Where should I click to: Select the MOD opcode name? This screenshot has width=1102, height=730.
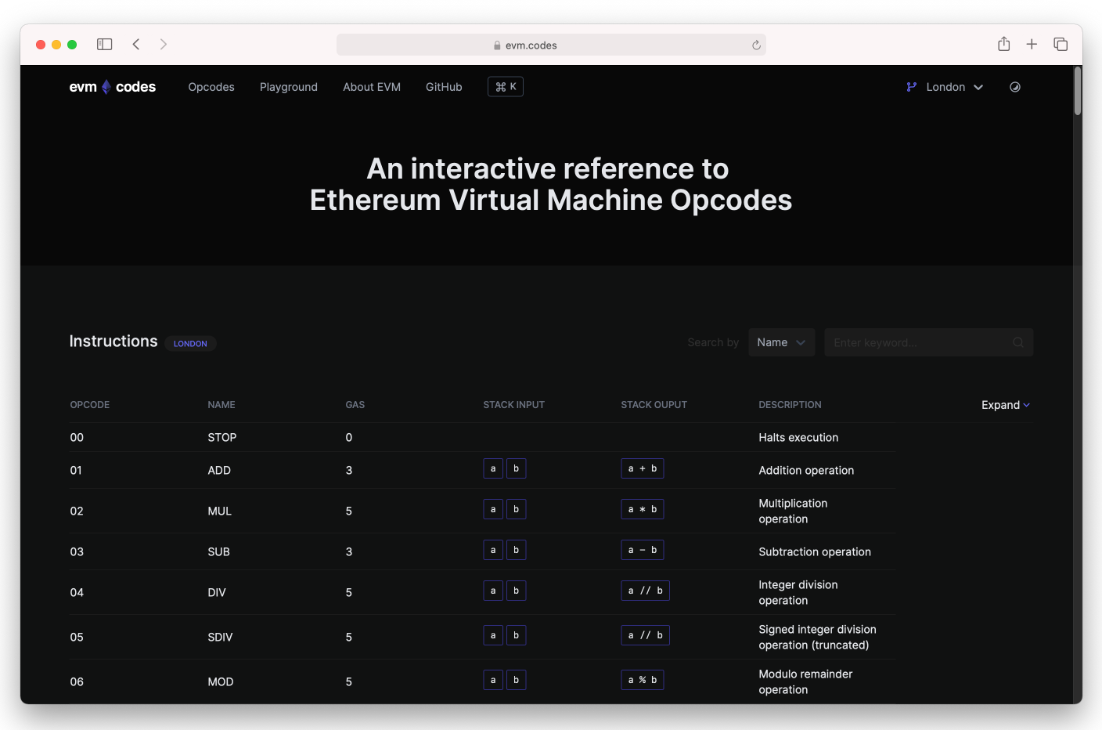point(221,681)
